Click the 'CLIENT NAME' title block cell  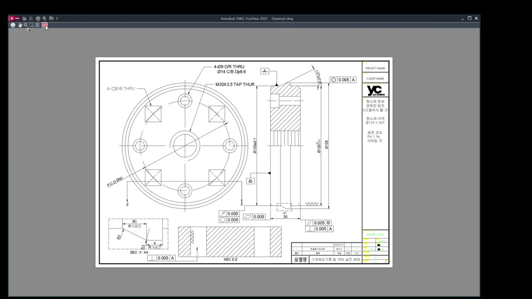point(375,78)
